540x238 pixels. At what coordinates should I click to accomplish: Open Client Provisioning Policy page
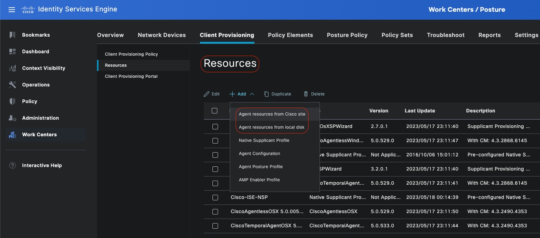point(131,54)
